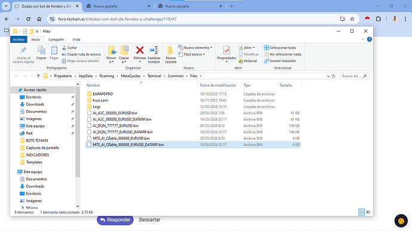Open Capturas de pantalla in sidebar
The image size is (412, 231).
tap(42, 147)
